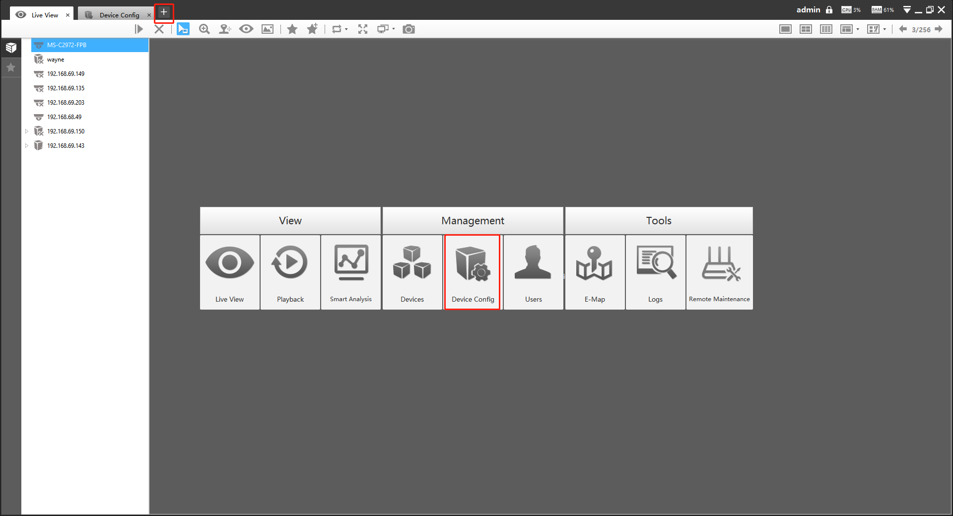
Task: Open the multi-screen output dropdown
Action: pyautogui.click(x=394, y=29)
